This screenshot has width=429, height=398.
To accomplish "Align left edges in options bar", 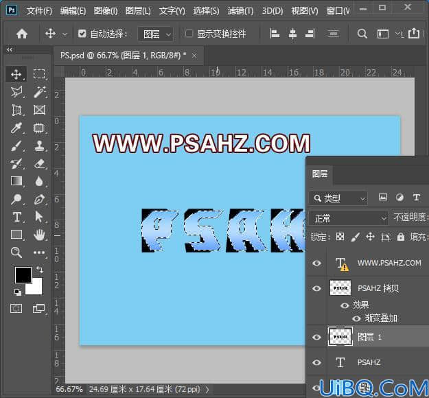I will pos(275,34).
